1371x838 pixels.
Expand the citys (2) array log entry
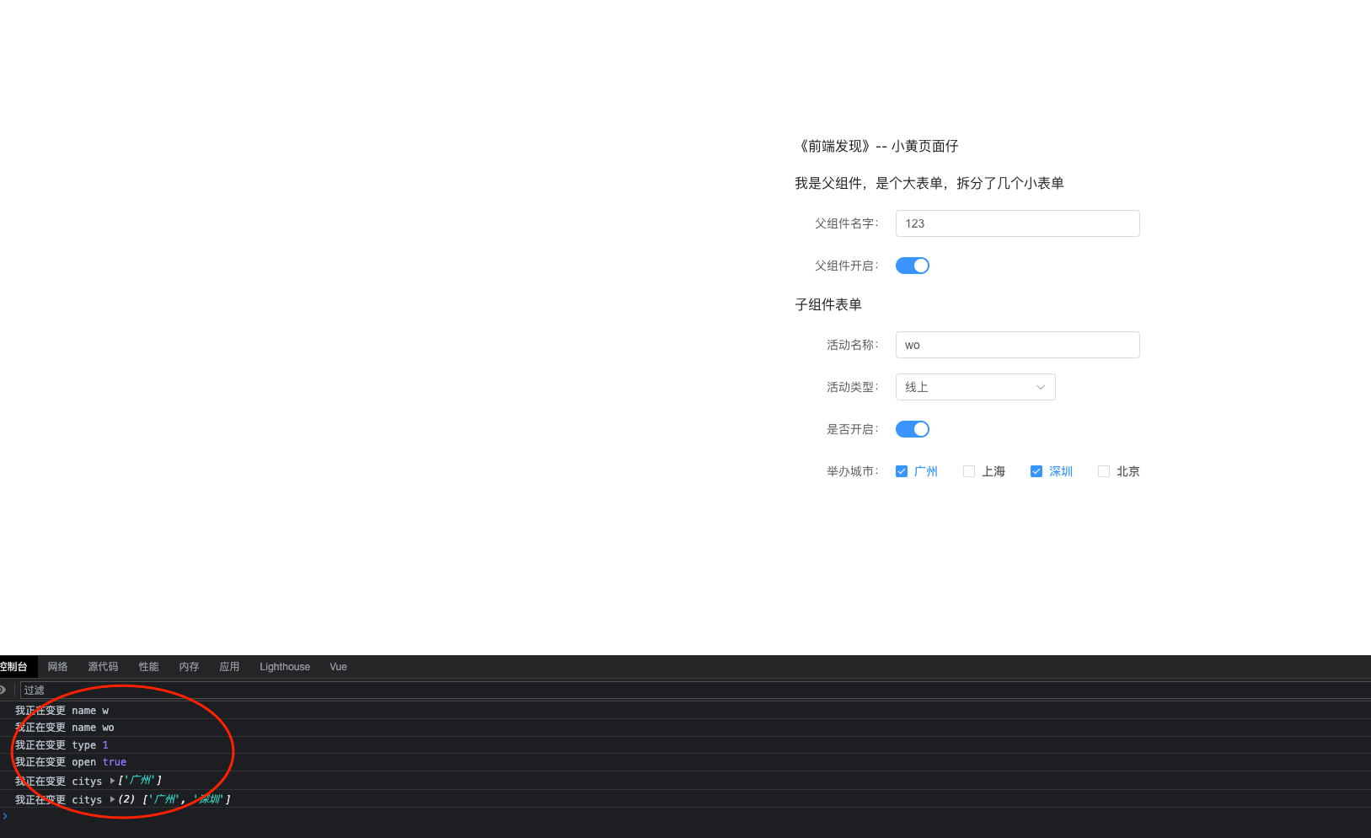coord(112,799)
